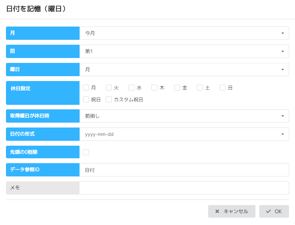Image resolution: width=295 pixels, height=225 pixels.
Task: Expand the 取得曜日が休日時 dropdown showing 前倒し
Action: pyautogui.click(x=184, y=116)
